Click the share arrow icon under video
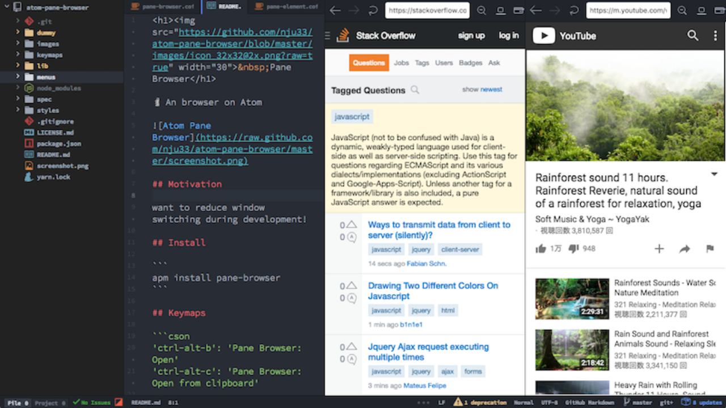 pos(685,249)
